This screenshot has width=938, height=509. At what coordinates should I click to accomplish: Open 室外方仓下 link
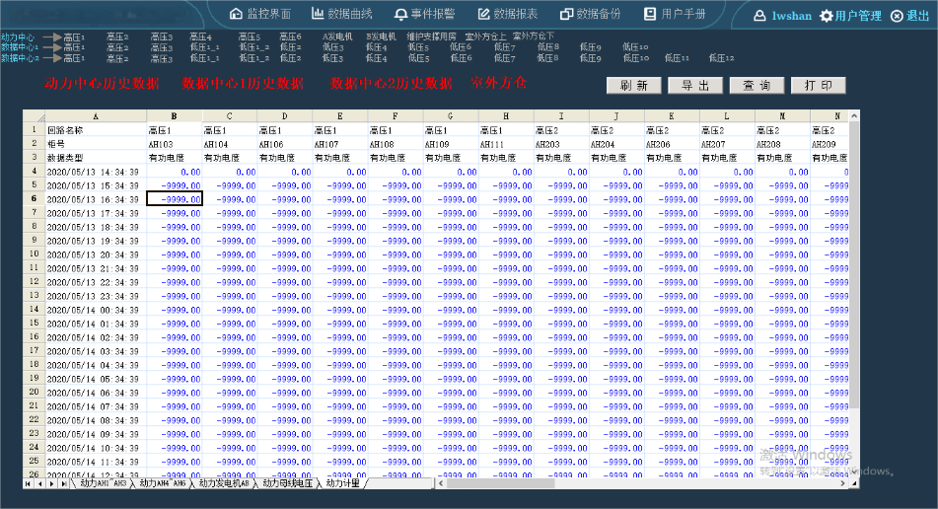tap(534, 36)
